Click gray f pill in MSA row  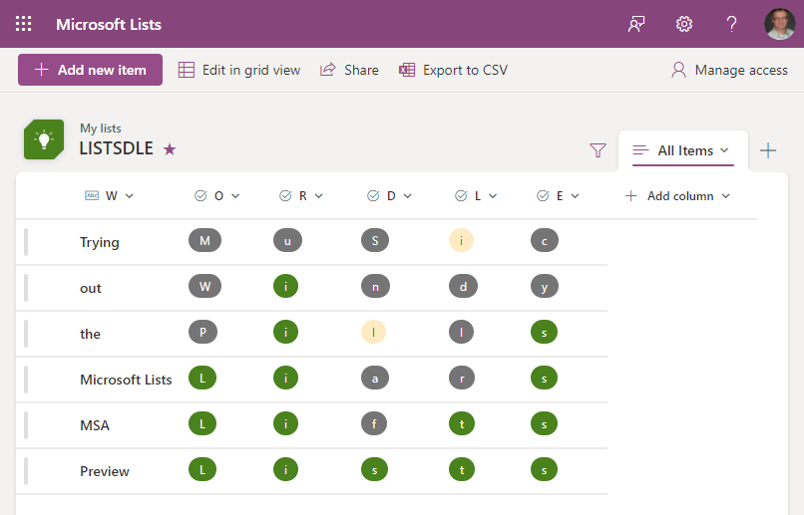374,423
